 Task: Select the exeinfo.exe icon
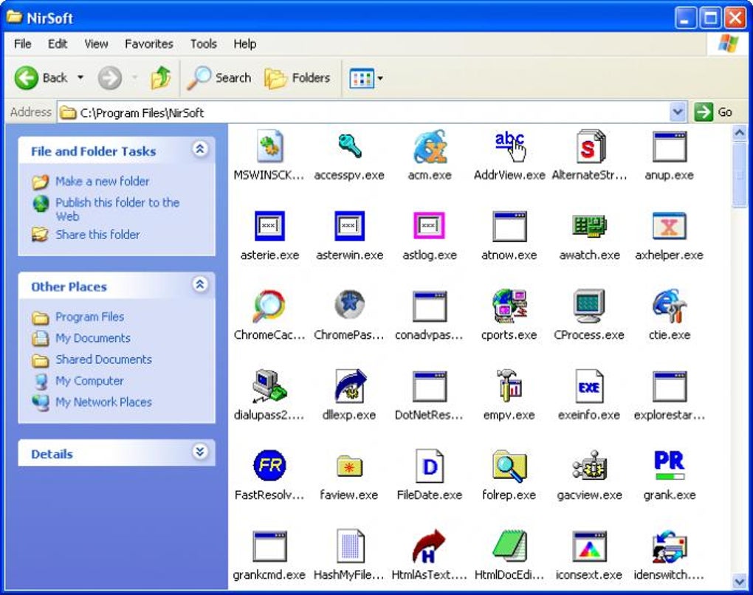[x=589, y=385]
